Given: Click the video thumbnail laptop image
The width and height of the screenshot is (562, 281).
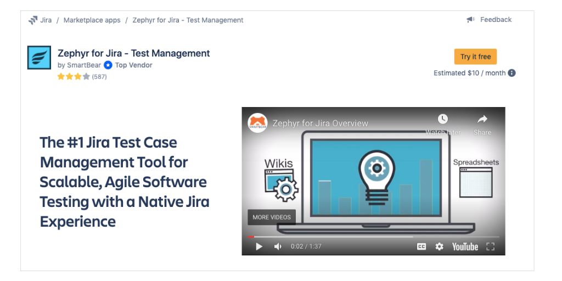Looking at the screenshot, I should point(375,183).
